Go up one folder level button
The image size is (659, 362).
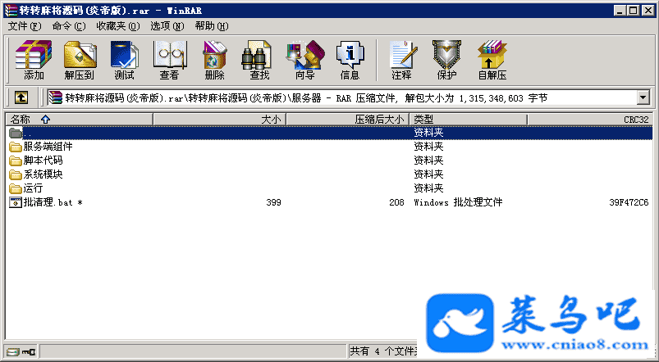pos(21,97)
